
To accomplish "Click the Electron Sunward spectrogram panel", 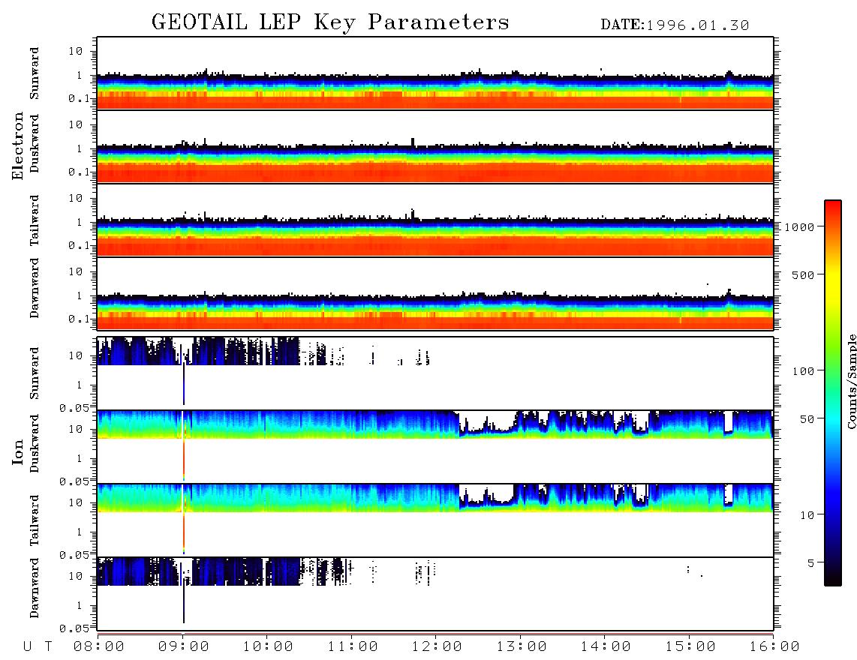I will (x=435, y=73).
